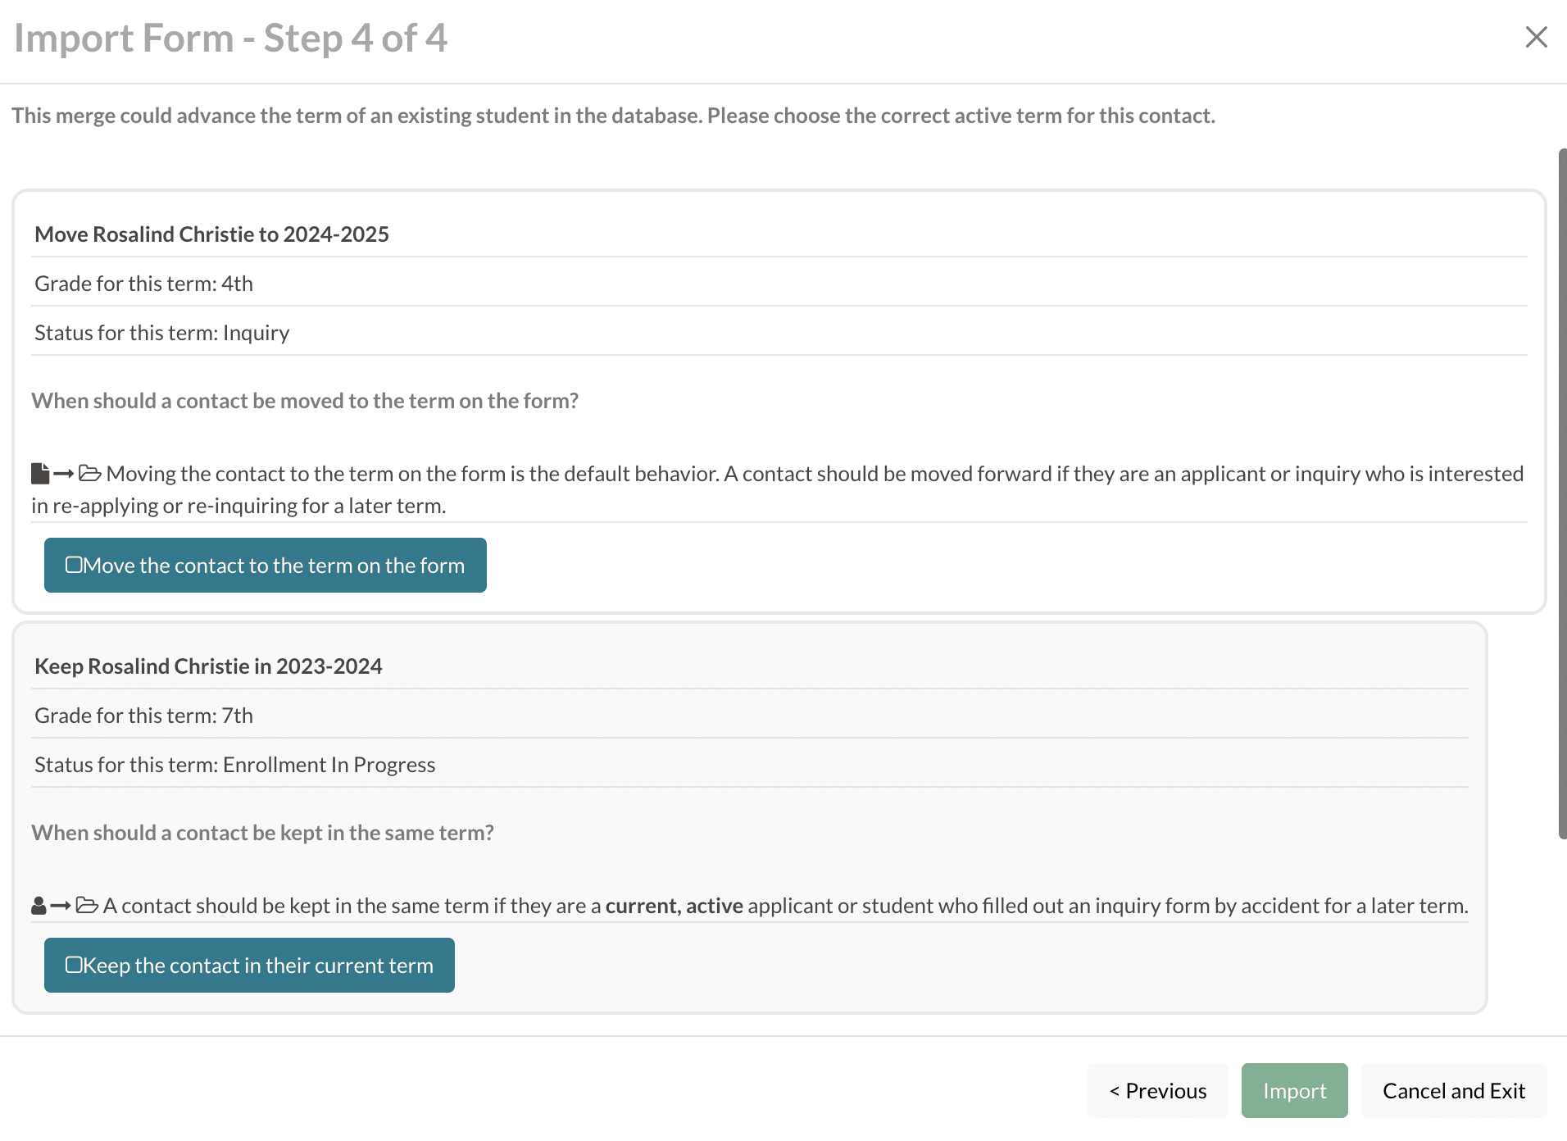This screenshot has height=1141, width=1567.
Task: Click the arrow icon after the person icon
Action: (x=61, y=906)
